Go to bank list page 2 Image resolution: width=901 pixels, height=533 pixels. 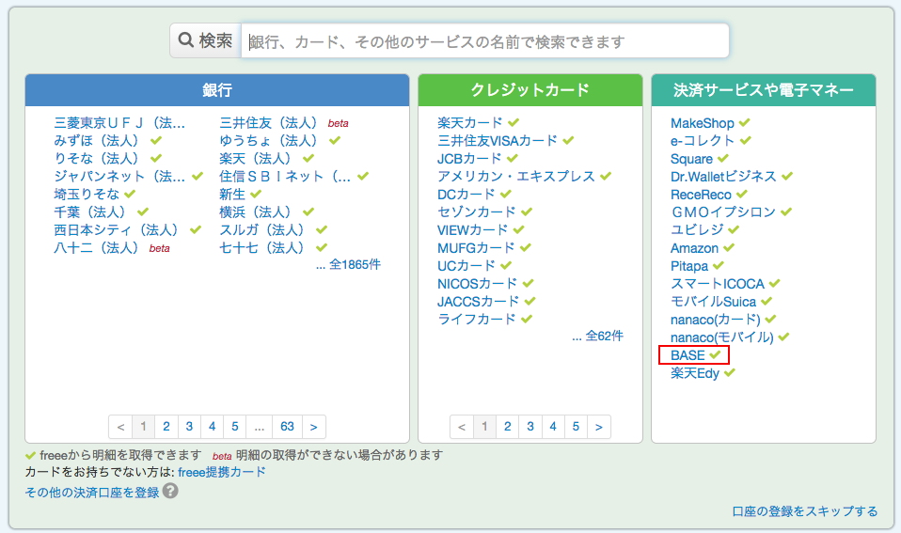(166, 427)
